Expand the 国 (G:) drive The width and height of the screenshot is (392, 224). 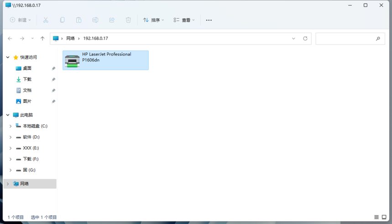click(10, 170)
